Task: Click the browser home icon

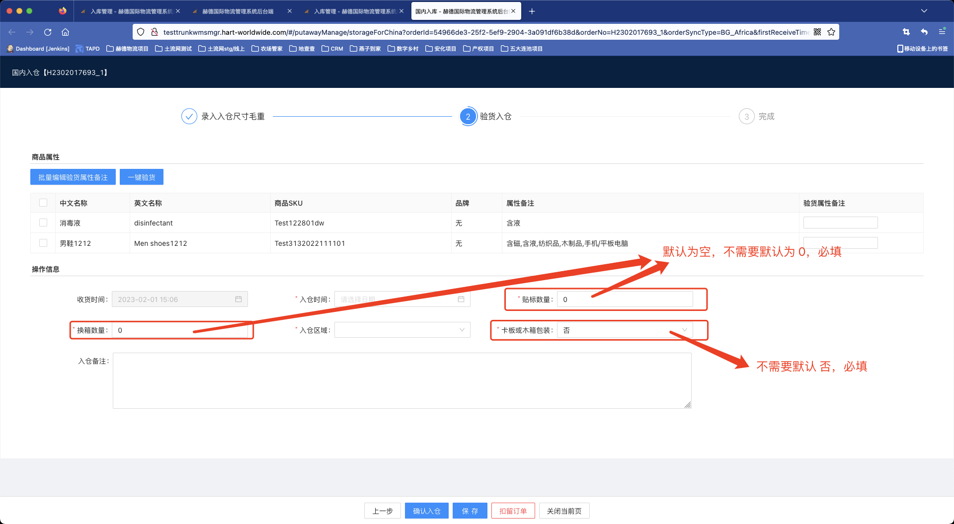Action: [x=65, y=32]
